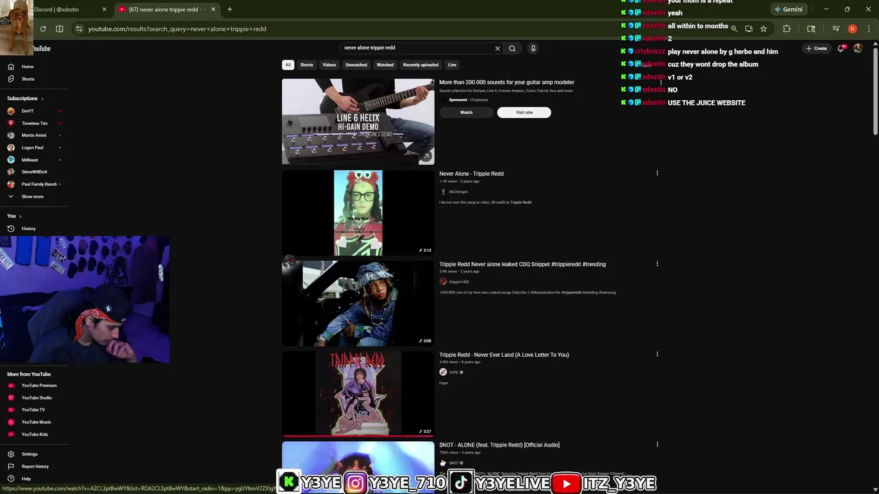The height and width of the screenshot is (494, 879).
Task: Open options menu for $NOT - ALONE video
Action: tap(657, 445)
